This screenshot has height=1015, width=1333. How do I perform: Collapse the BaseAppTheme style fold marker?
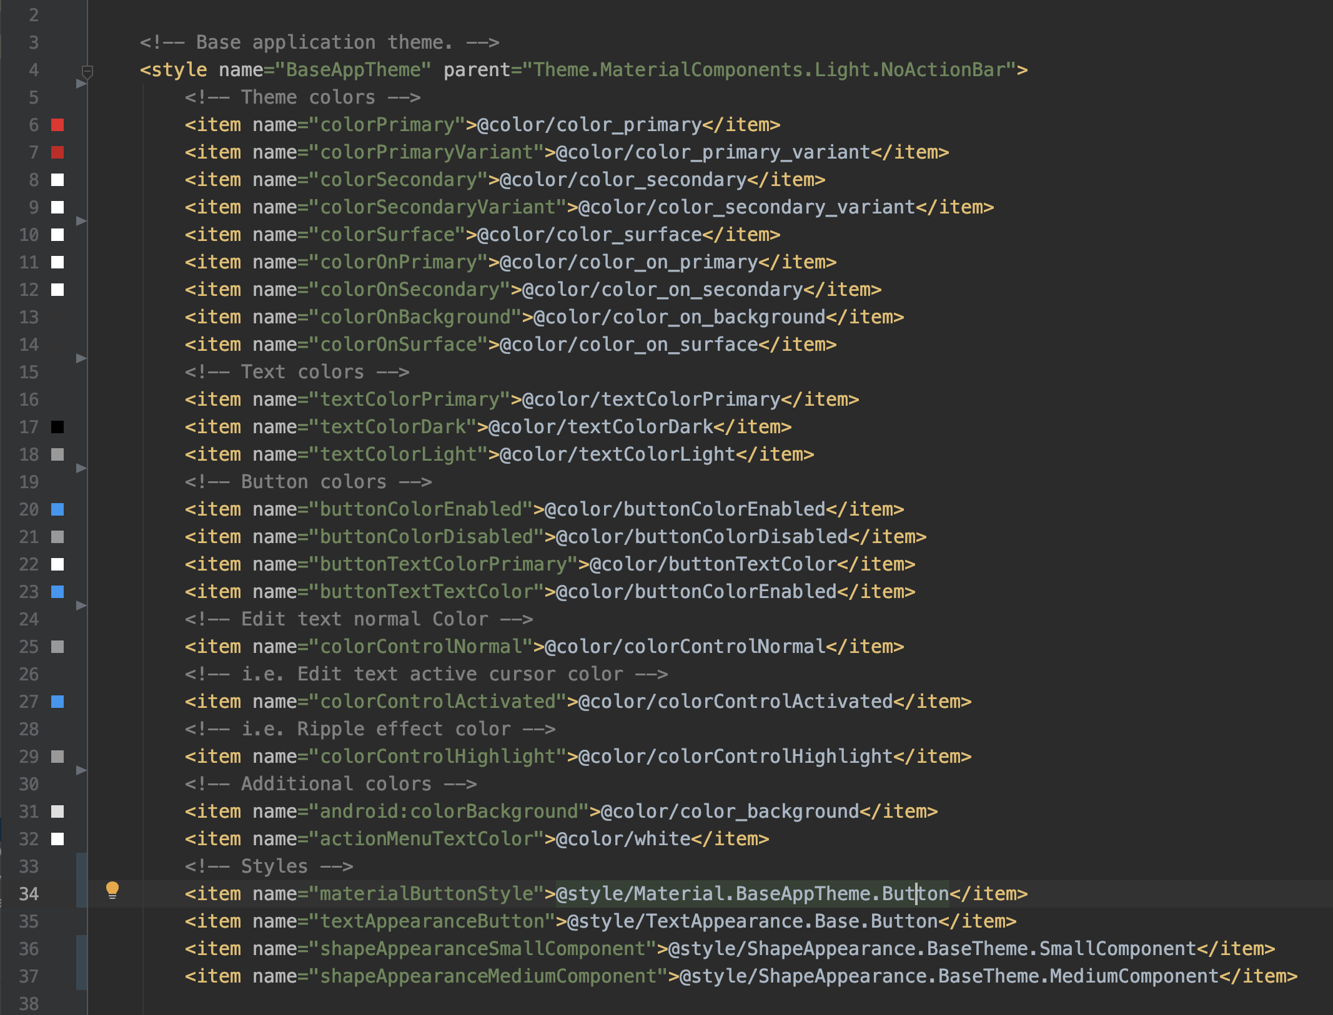pos(87,71)
